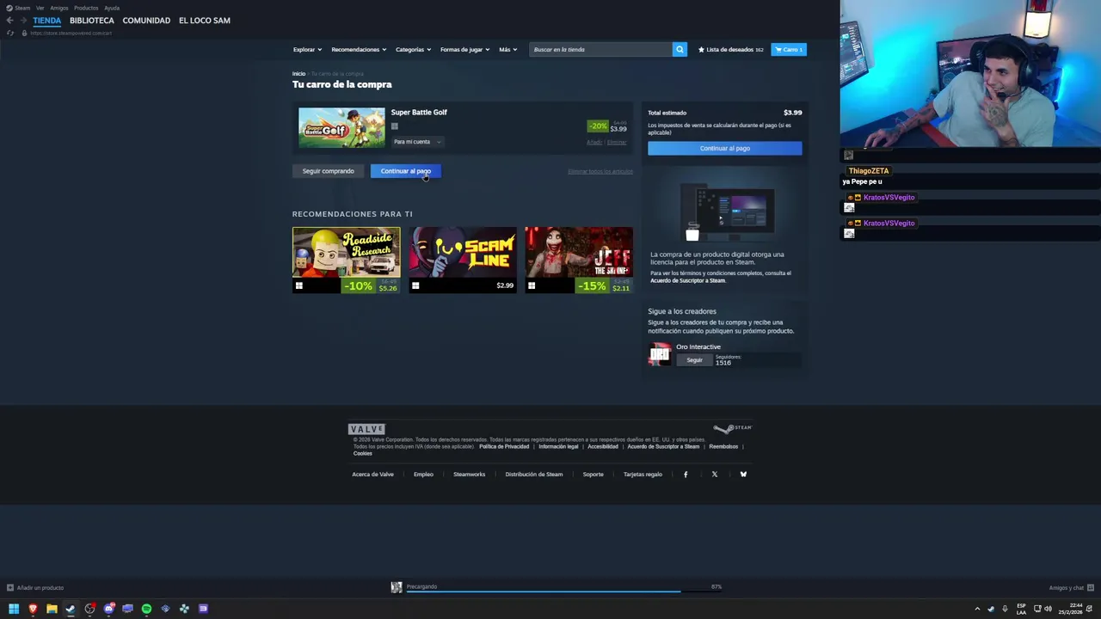Open the Scam Line recommendation

(462, 260)
